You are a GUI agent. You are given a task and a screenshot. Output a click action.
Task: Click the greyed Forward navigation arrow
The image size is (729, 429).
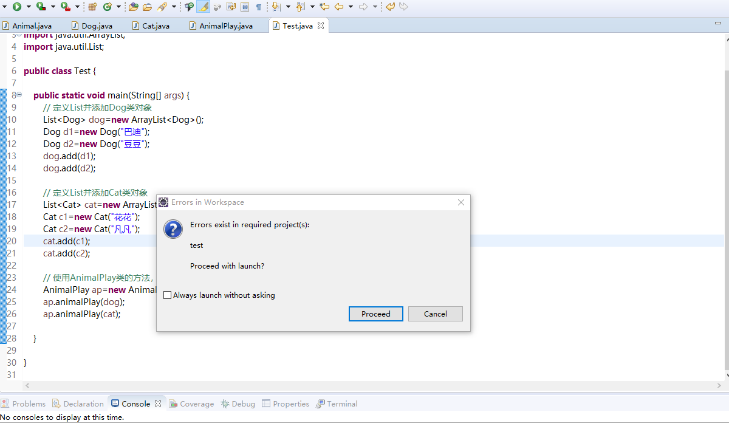coord(363,7)
